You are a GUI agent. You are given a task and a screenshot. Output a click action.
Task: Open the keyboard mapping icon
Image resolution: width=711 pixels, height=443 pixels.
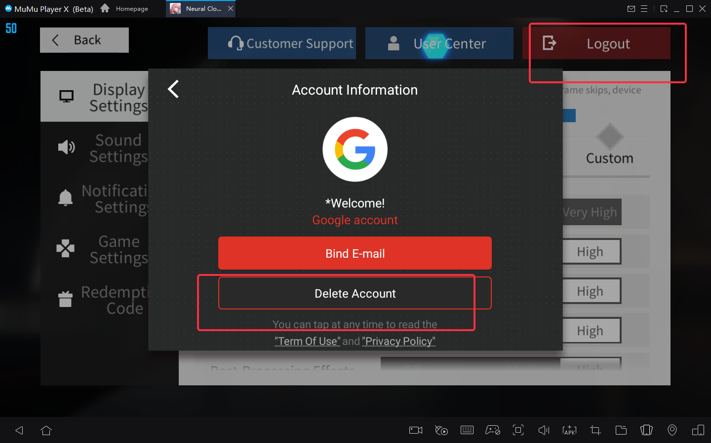click(x=467, y=430)
